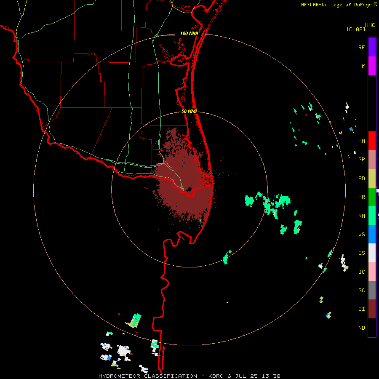The image size is (379, 379).
Task: Click the IC legend label
Action: click(361, 272)
